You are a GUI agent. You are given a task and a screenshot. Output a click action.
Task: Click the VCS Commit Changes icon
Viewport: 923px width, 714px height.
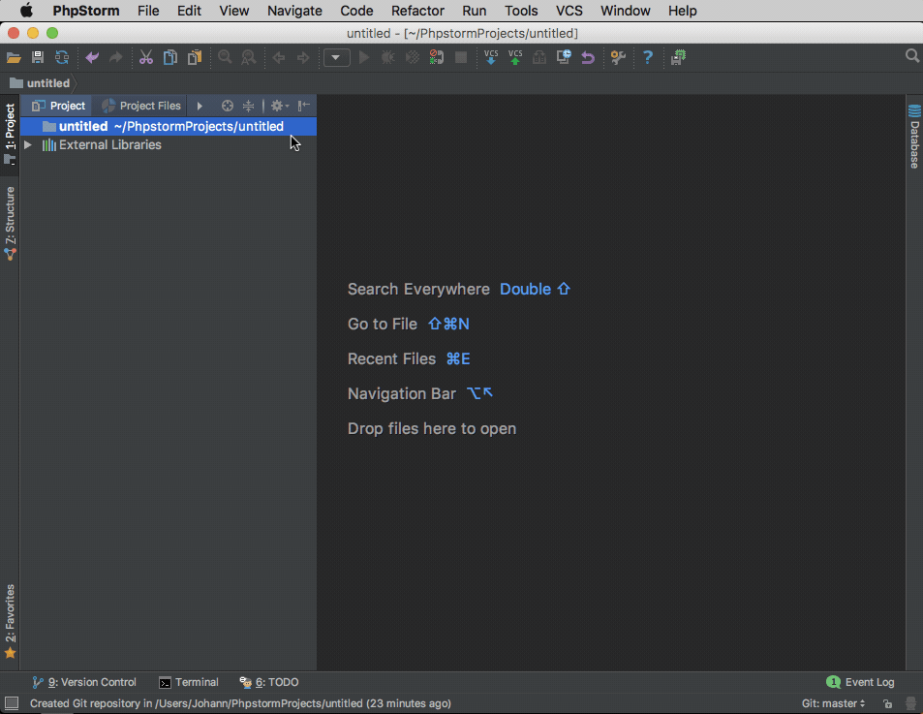click(x=515, y=58)
